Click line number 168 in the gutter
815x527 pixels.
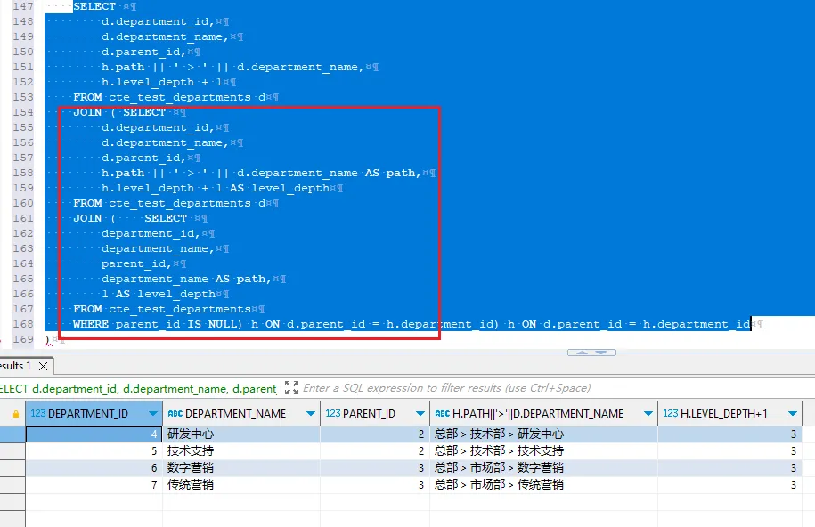pos(23,324)
